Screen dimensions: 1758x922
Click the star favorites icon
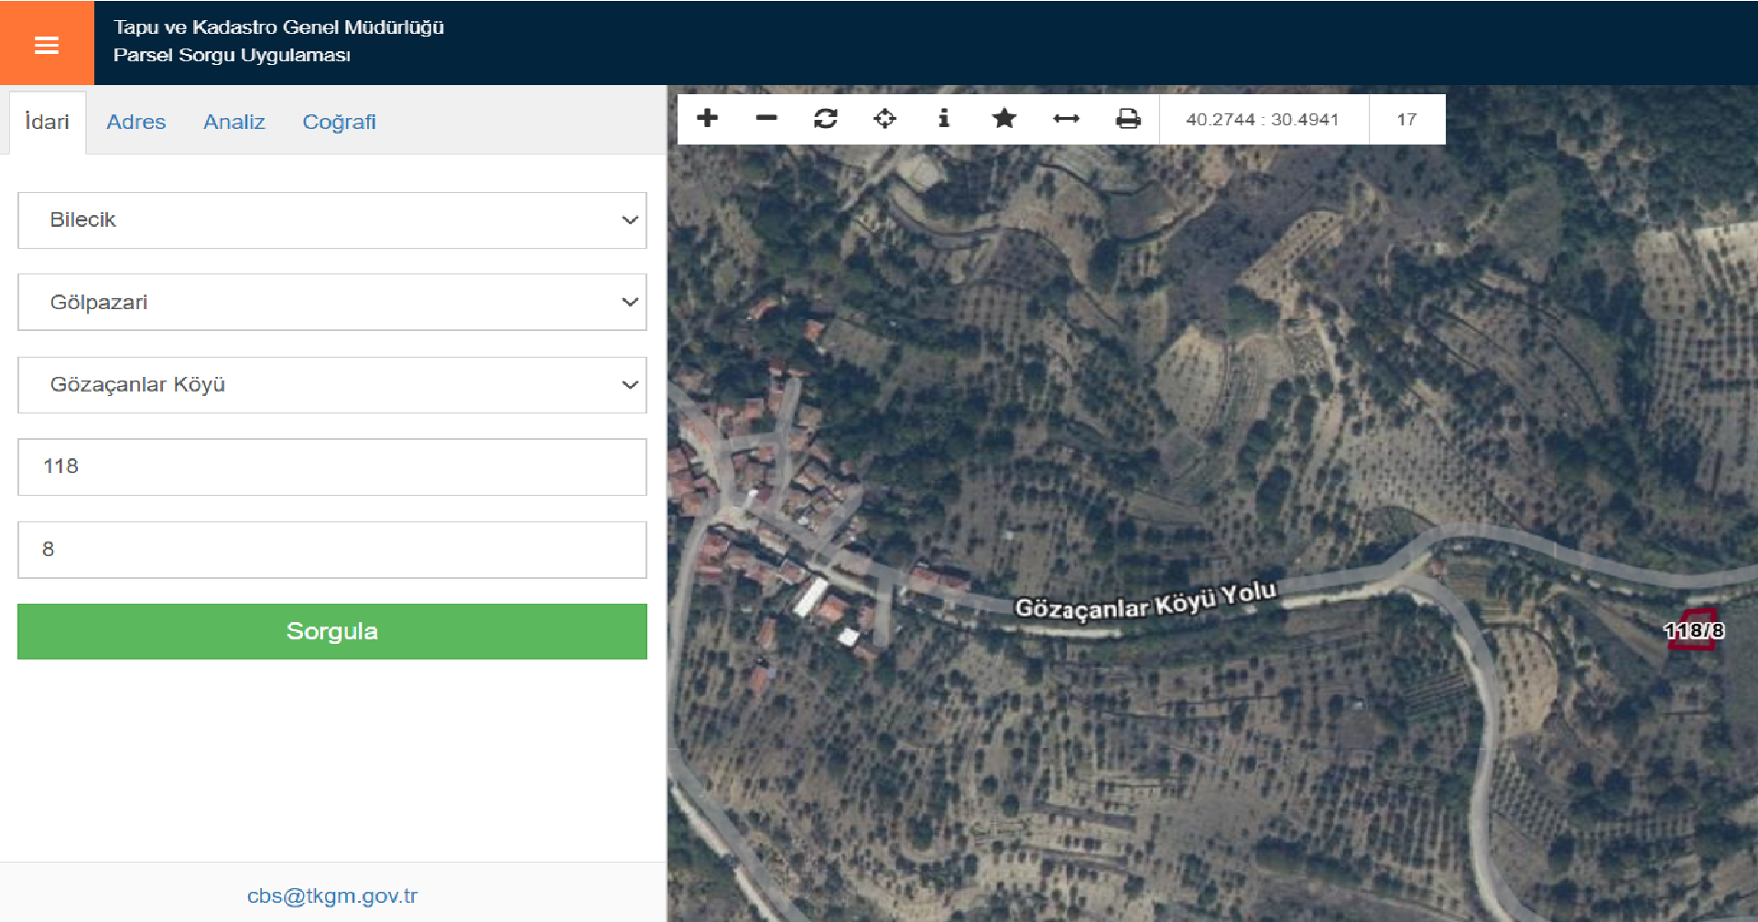pos(1004,119)
